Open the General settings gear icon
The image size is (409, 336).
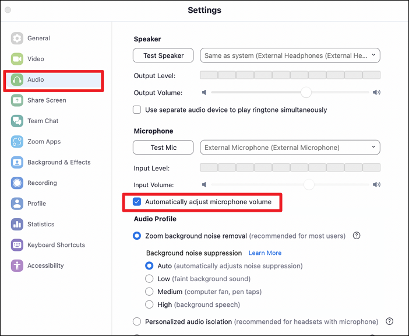[17, 38]
